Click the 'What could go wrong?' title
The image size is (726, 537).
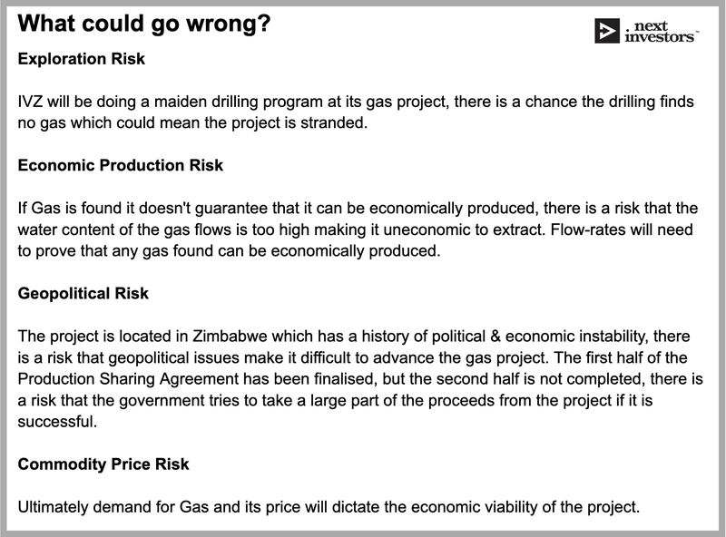pyautogui.click(x=144, y=24)
